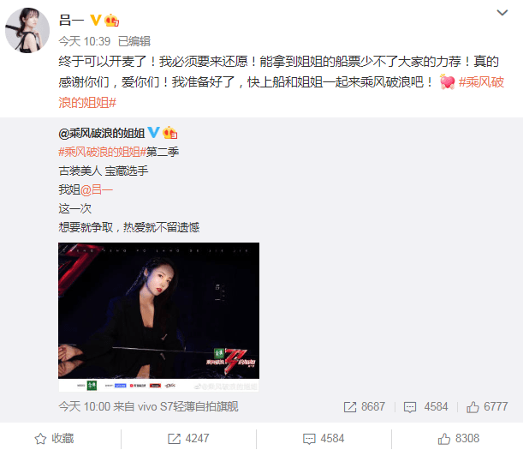Click the orange verified V badge

click(x=96, y=21)
